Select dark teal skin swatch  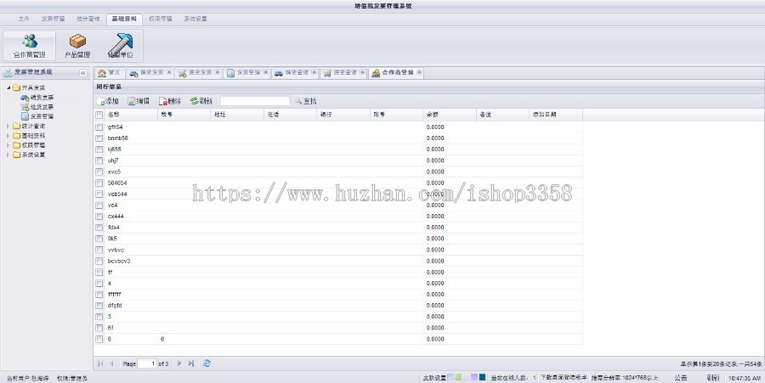[x=483, y=377]
